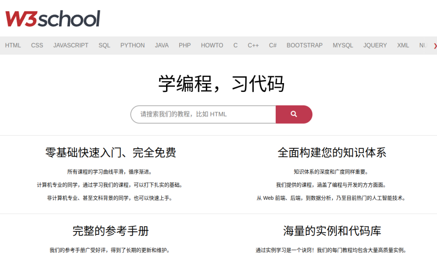This screenshot has width=437, height=255.
Task: Click the red arrow to scroll the navigation right
Action: coord(435,46)
